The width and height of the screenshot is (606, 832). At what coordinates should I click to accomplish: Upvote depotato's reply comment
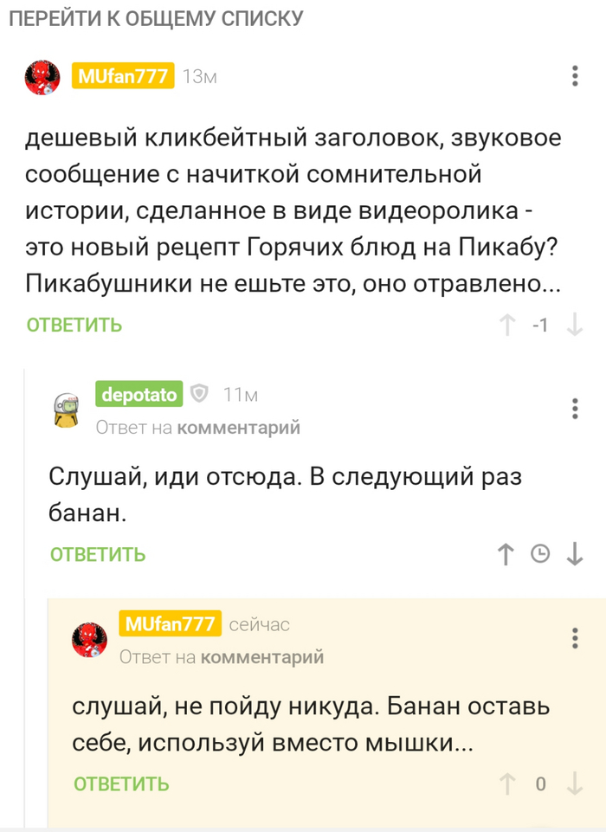[507, 554]
